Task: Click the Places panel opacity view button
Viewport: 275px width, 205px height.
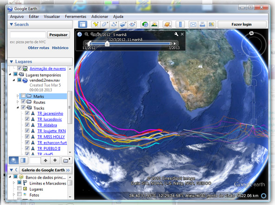Action: tap(23, 160)
